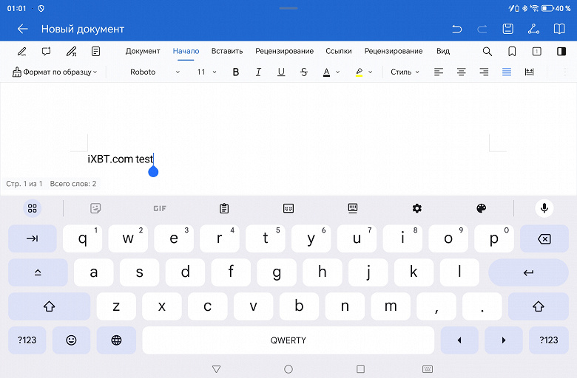The height and width of the screenshot is (378, 577).
Task: Click the Всего слов: 2 word count
Action: pos(72,184)
